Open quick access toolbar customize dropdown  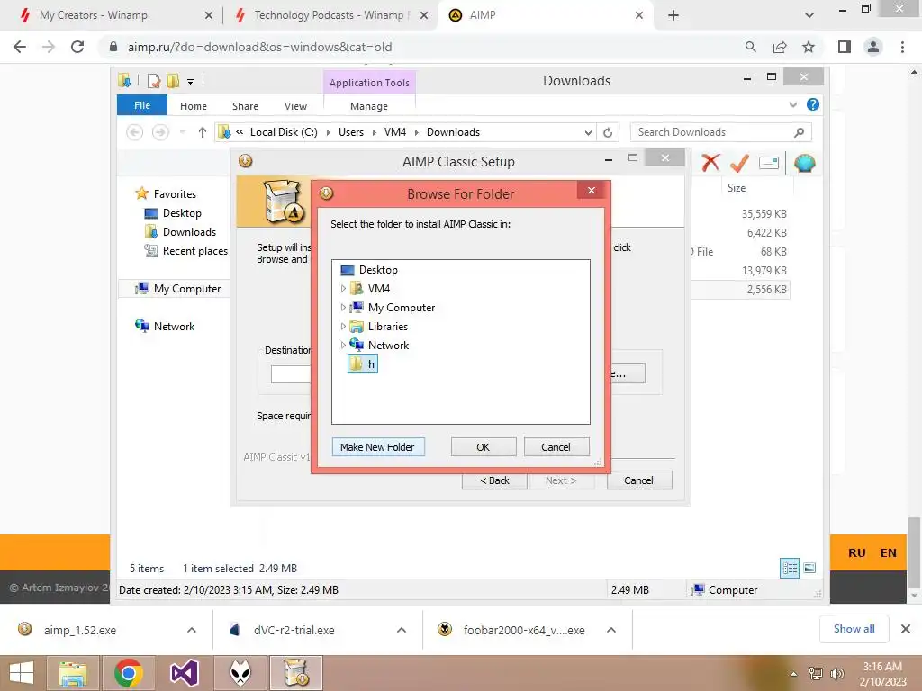point(191,82)
